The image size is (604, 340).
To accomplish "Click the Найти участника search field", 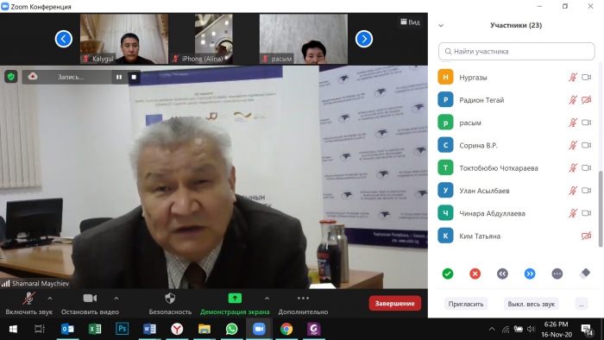I will [517, 51].
